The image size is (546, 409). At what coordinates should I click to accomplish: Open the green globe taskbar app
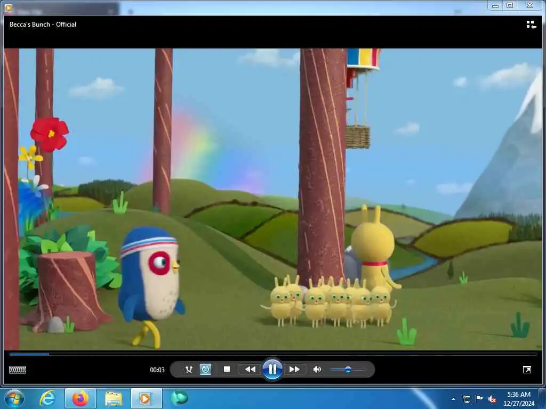[180, 398]
